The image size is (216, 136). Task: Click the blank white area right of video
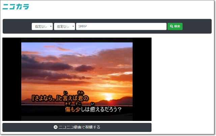[182, 81]
